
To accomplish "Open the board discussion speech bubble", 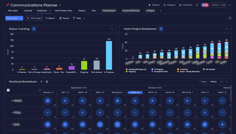I will 197,5.
